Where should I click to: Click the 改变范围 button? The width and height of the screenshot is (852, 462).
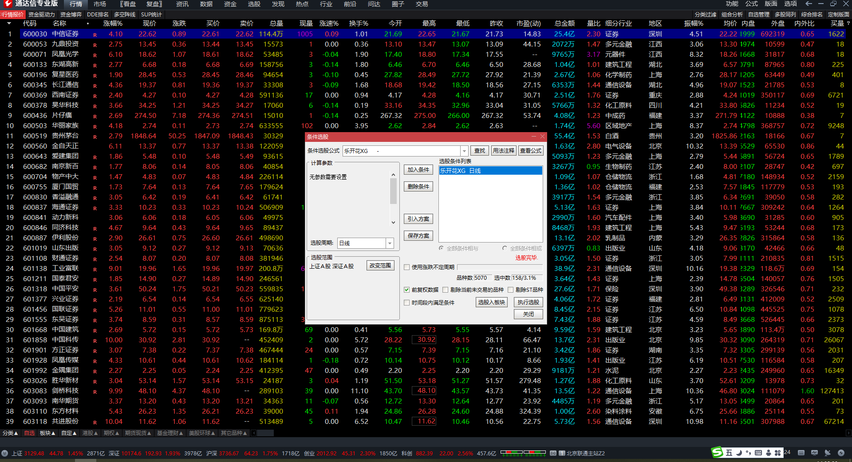pos(380,266)
